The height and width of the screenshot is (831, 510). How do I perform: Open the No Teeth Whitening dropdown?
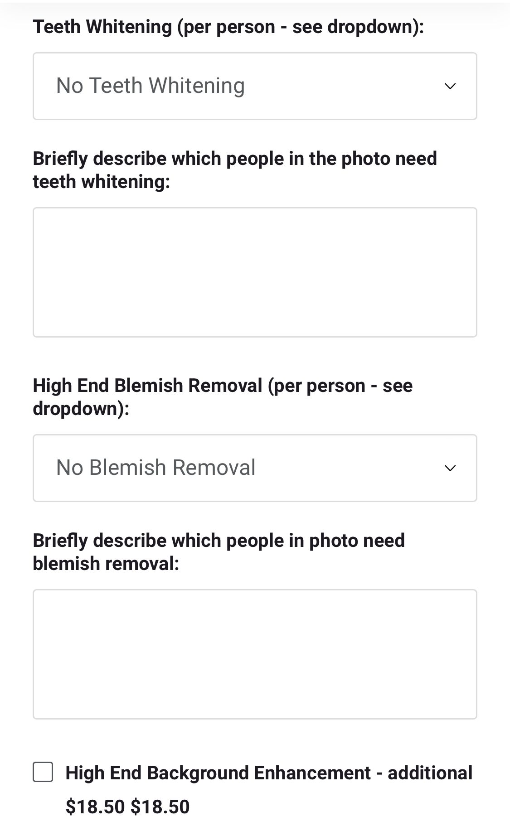point(254,86)
